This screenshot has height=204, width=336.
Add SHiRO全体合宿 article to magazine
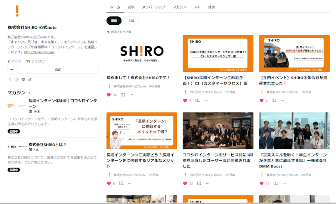point(274,100)
